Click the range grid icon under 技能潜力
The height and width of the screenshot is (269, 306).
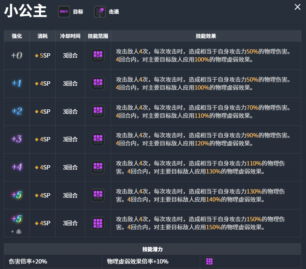click(209, 261)
